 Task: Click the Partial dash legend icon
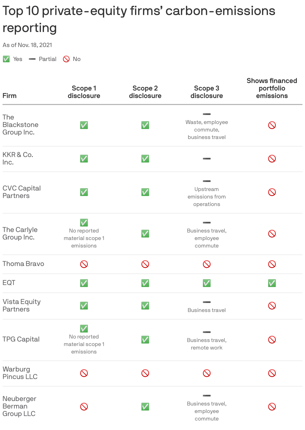[x=32, y=59]
